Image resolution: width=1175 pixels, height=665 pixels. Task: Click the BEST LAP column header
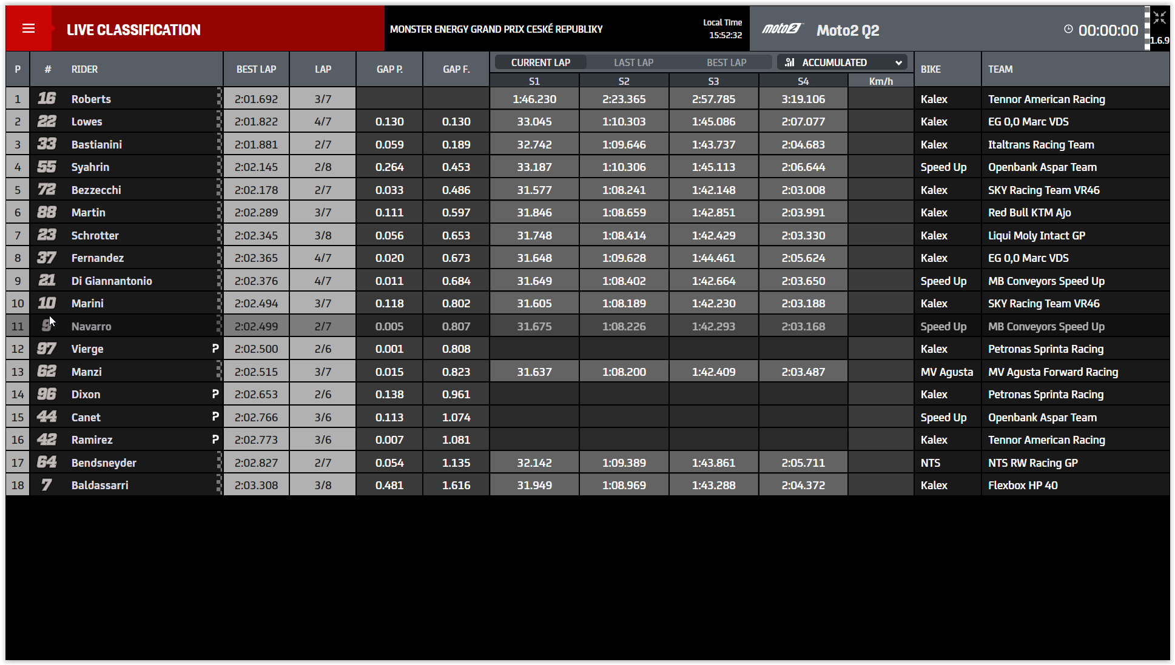(x=256, y=69)
